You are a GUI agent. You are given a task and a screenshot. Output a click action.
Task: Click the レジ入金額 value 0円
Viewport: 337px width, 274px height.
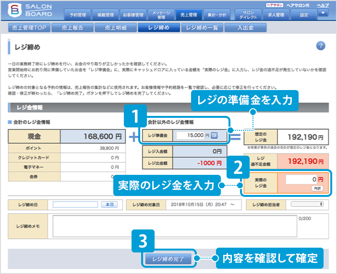tap(217, 151)
